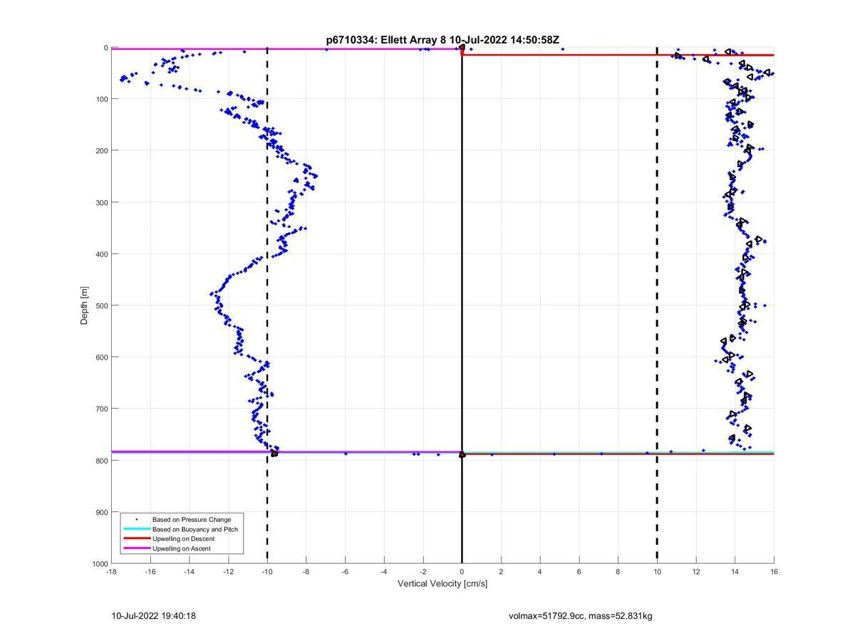Click velocity axis tick label "-16"

click(x=150, y=572)
